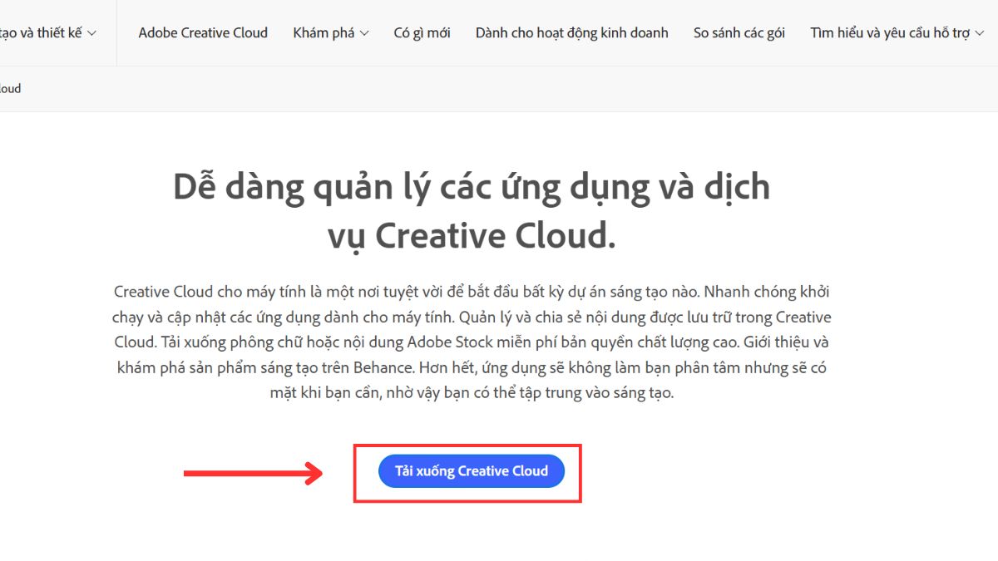This screenshot has height=561, width=998.
Task: Click the Tải xuống Creative Cloud button
Action: 472,471
